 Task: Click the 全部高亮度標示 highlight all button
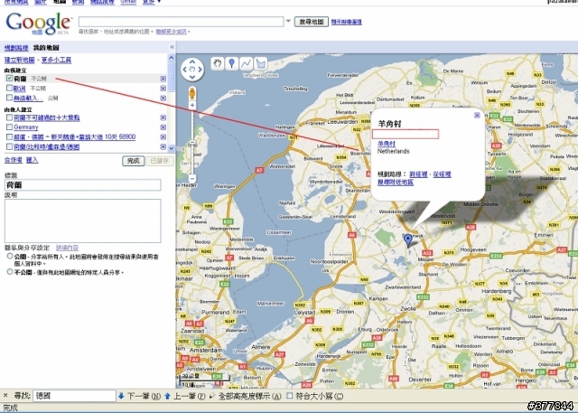click(245, 396)
